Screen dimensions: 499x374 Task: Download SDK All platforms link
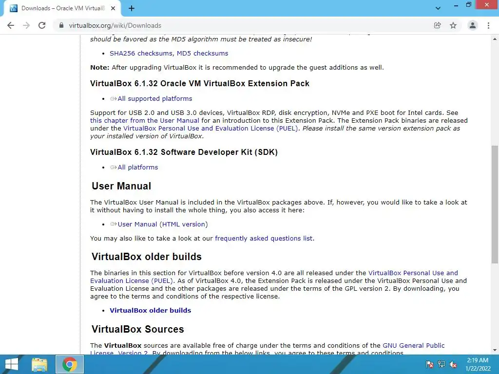point(137,168)
